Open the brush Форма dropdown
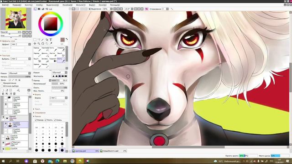Screen dimensions: 292x164 click(59, 97)
